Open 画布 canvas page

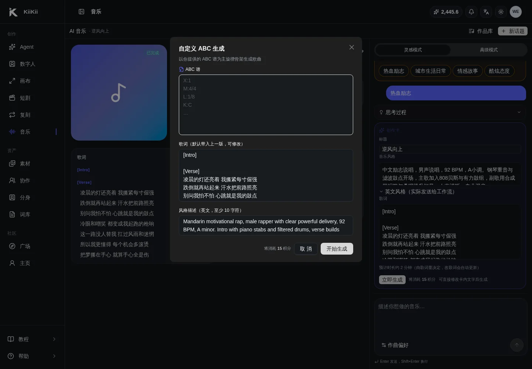(x=33, y=81)
